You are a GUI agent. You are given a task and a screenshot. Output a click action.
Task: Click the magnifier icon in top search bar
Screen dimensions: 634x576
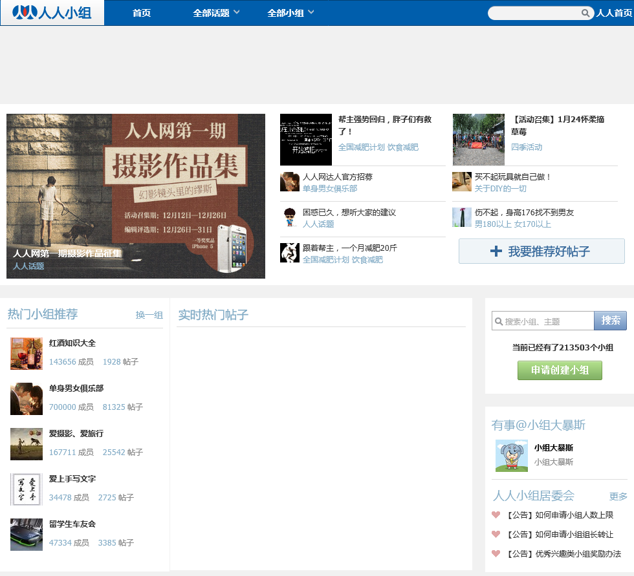585,13
